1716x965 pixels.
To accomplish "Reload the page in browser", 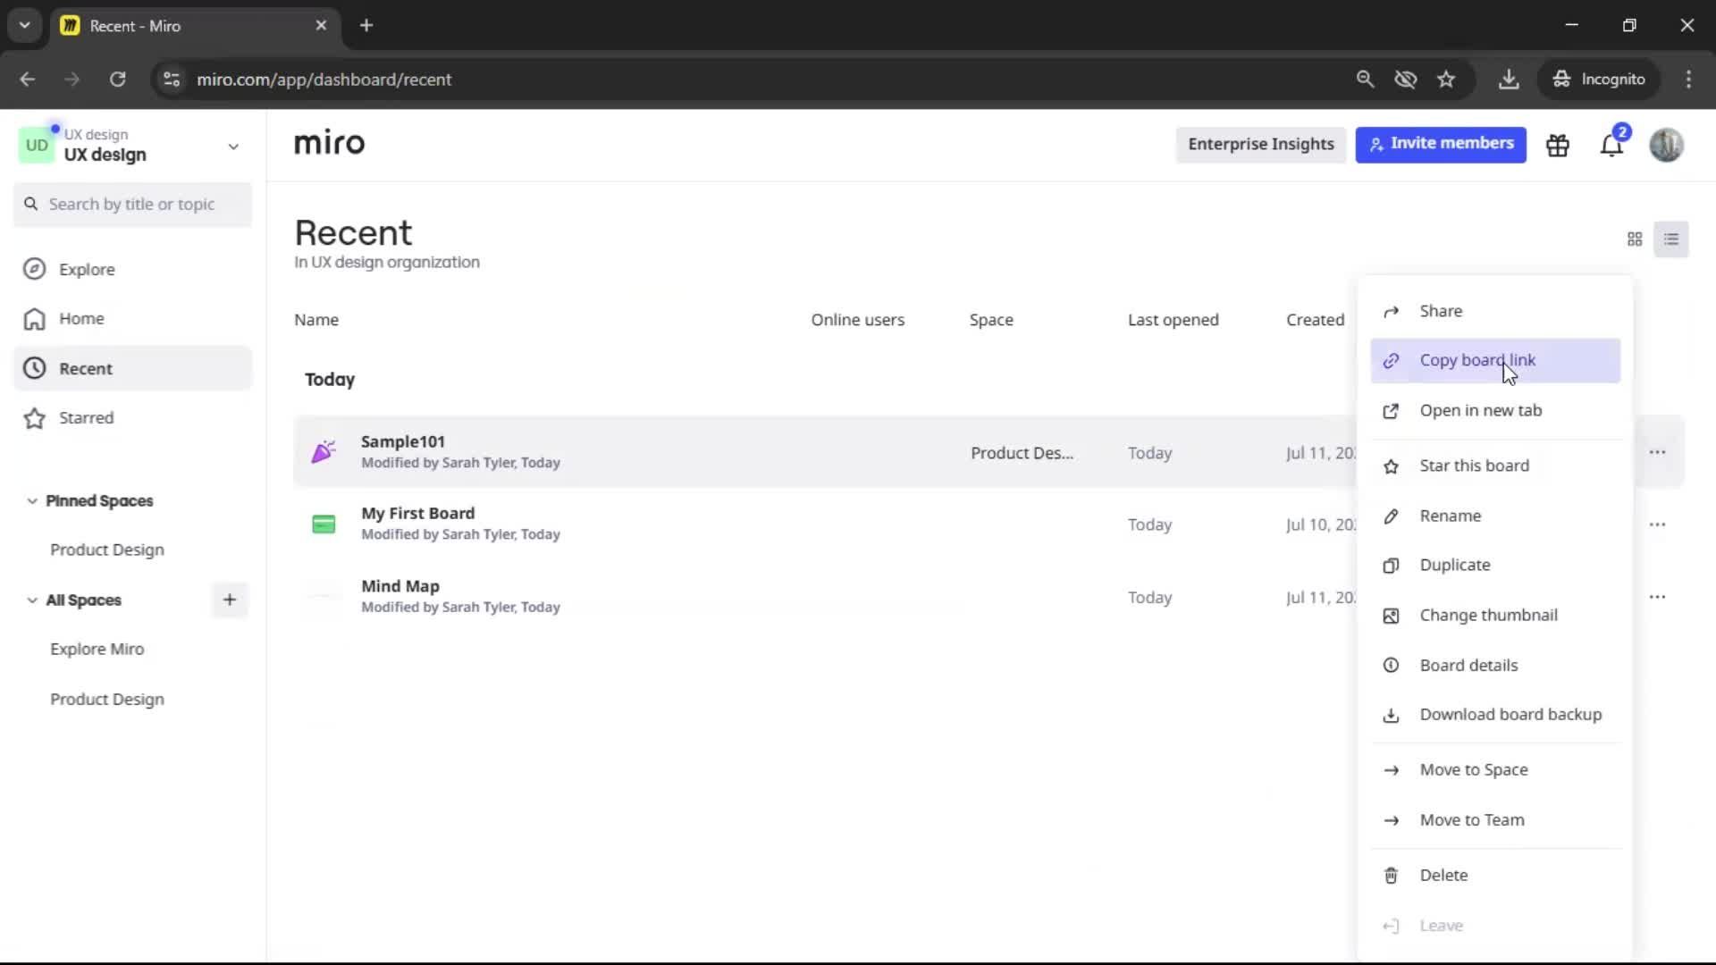I will click(117, 80).
